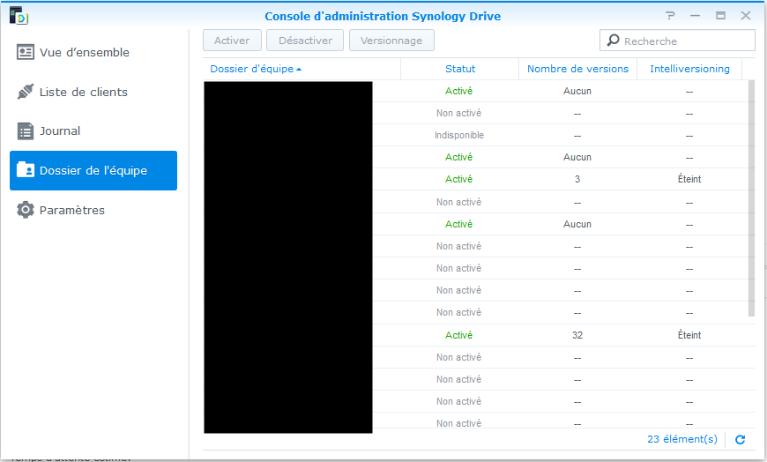The height and width of the screenshot is (462, 767).
Task: Click the Désactiver button
Action: 305,41
